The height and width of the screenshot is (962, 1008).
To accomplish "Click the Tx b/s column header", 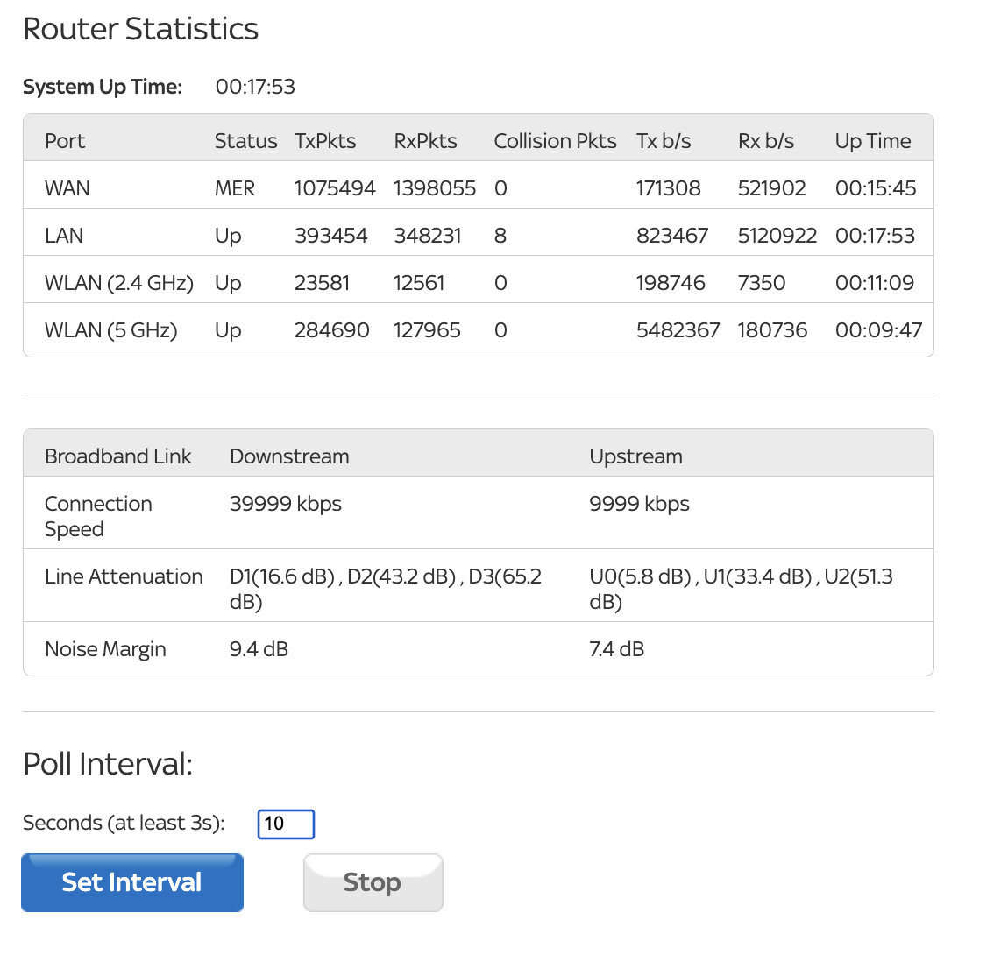I will pos(664,140).
